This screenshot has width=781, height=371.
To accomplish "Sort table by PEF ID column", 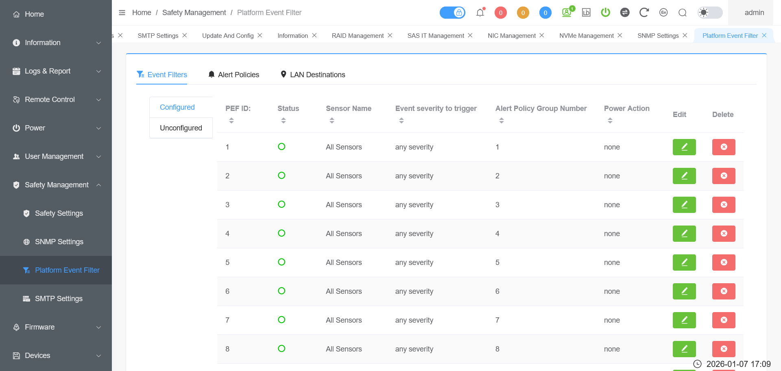I will pyautogui.click(x=231, y=120).
